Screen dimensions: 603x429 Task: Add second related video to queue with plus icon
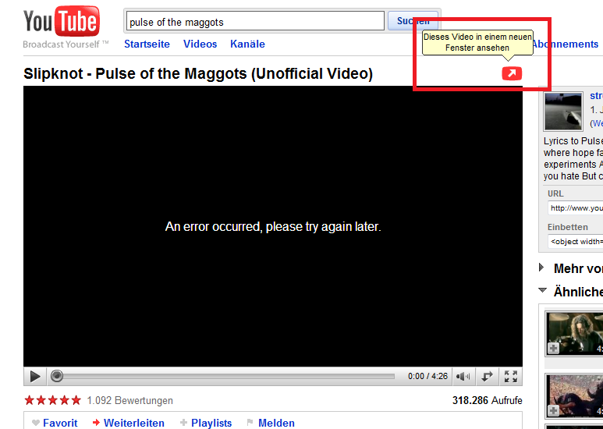tap(553, 411)
